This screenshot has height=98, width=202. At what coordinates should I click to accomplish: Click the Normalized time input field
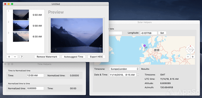(x=35, y=88)
